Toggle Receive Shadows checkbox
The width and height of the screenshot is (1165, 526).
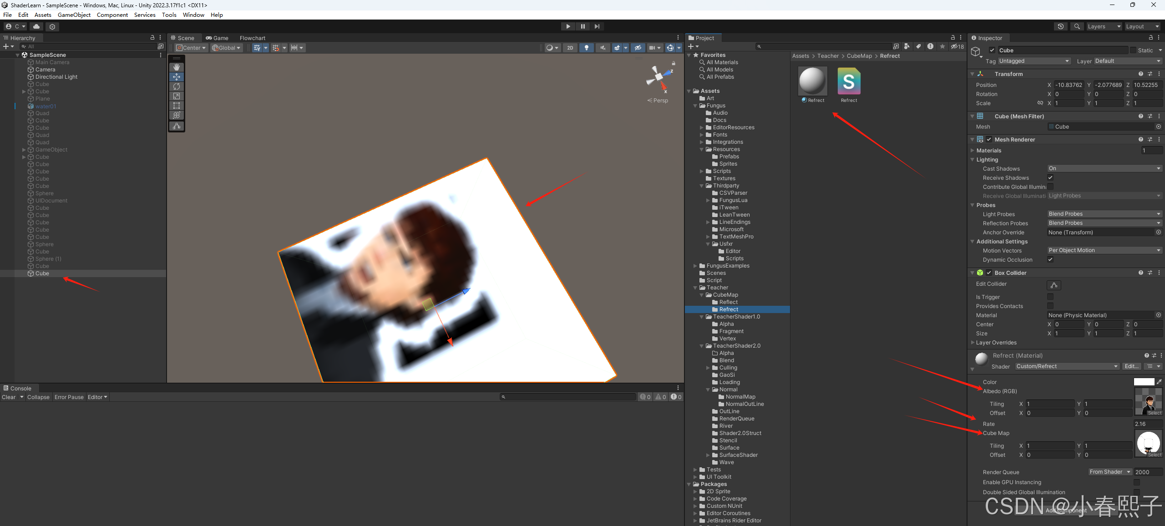(x=1050, y=178)
